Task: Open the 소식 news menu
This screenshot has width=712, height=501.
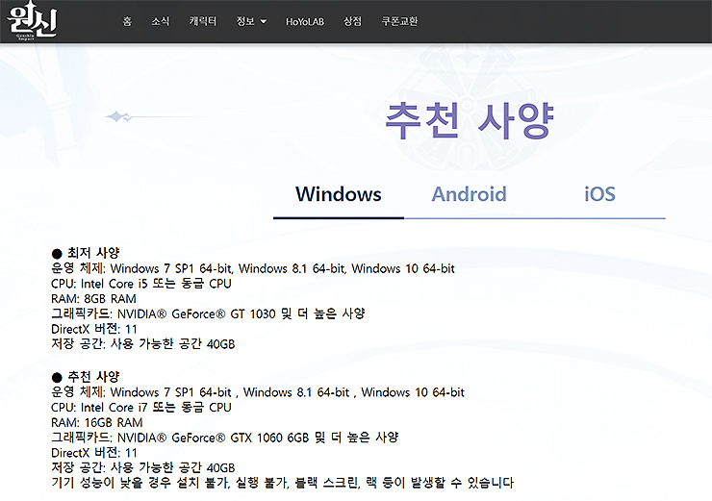Action: pos(161,21)
